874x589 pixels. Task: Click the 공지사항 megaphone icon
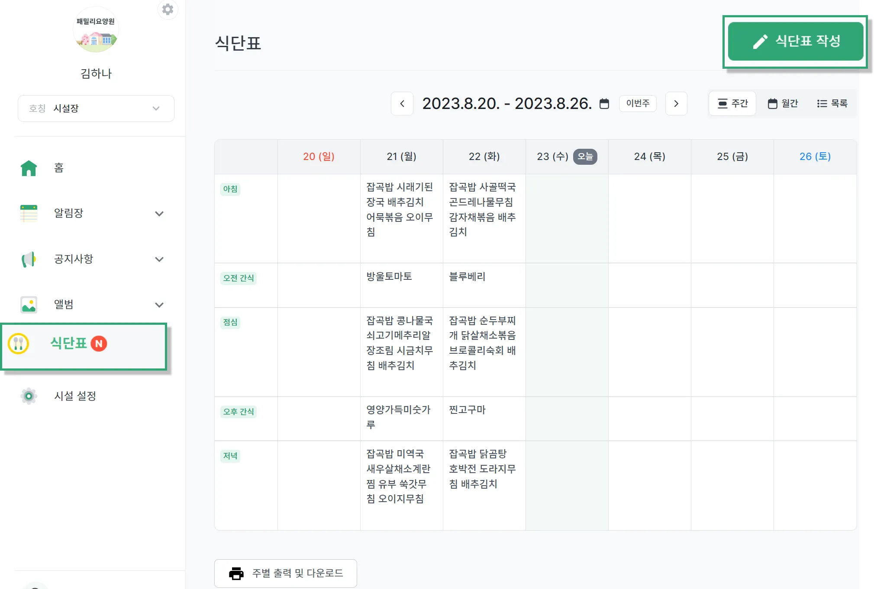[x=29, y=259]
